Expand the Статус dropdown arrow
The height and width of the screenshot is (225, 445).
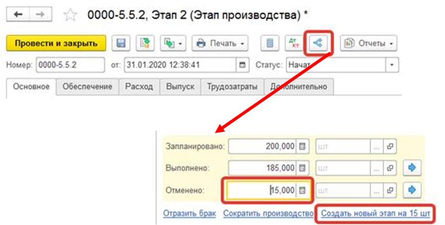click(x=391, y=65)
